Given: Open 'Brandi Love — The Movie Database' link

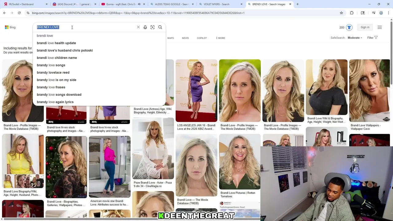Looking at the screenshot, I should (x=193, y=201).
